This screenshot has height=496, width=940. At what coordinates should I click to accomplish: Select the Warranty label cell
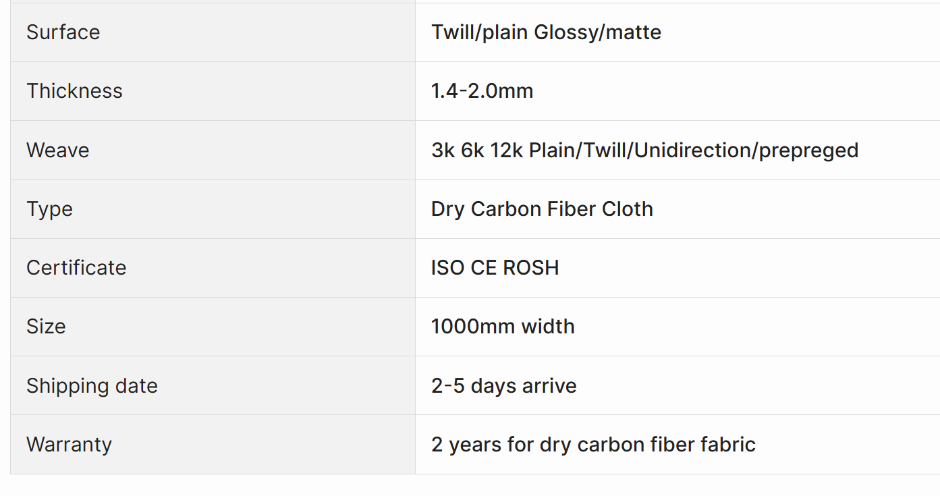click(69, 445)
